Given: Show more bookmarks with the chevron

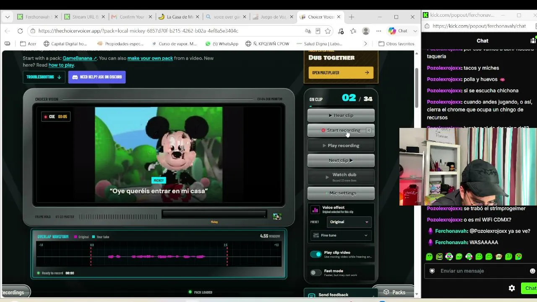Looking at the screenshot, I should coord(365,44).
